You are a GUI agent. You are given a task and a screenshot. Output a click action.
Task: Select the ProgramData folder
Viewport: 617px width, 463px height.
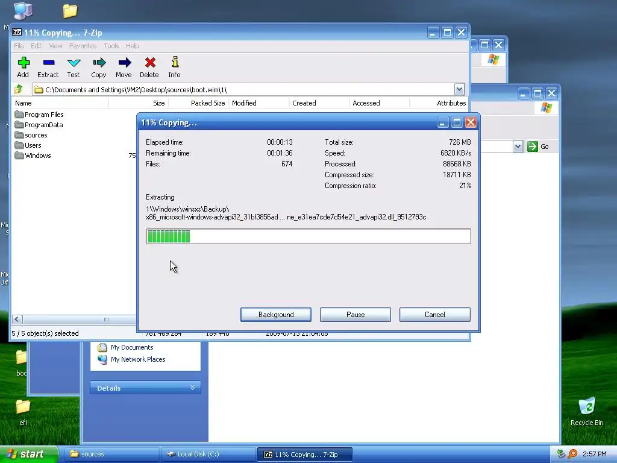pos(39,125)
